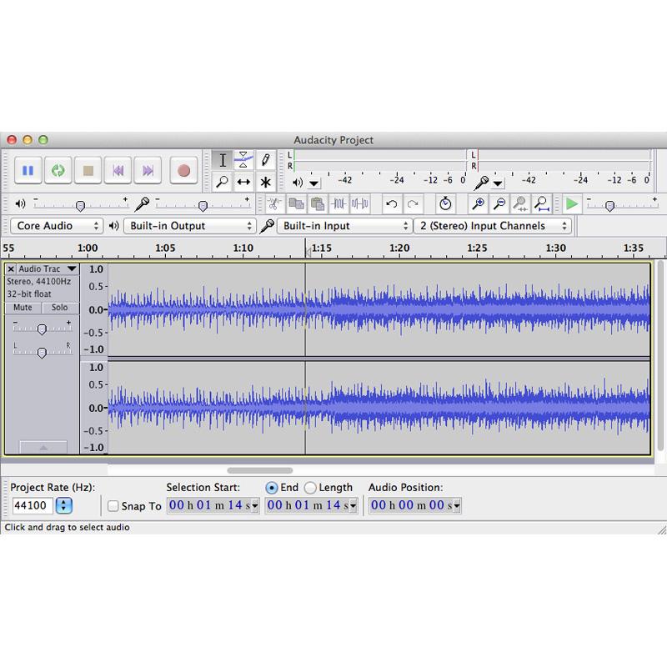Skip to the end of the project
The image size is (667, 667).
pyautogui.click(x=148, y=171)
